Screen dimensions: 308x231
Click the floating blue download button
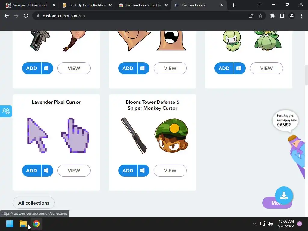(284, 196)
